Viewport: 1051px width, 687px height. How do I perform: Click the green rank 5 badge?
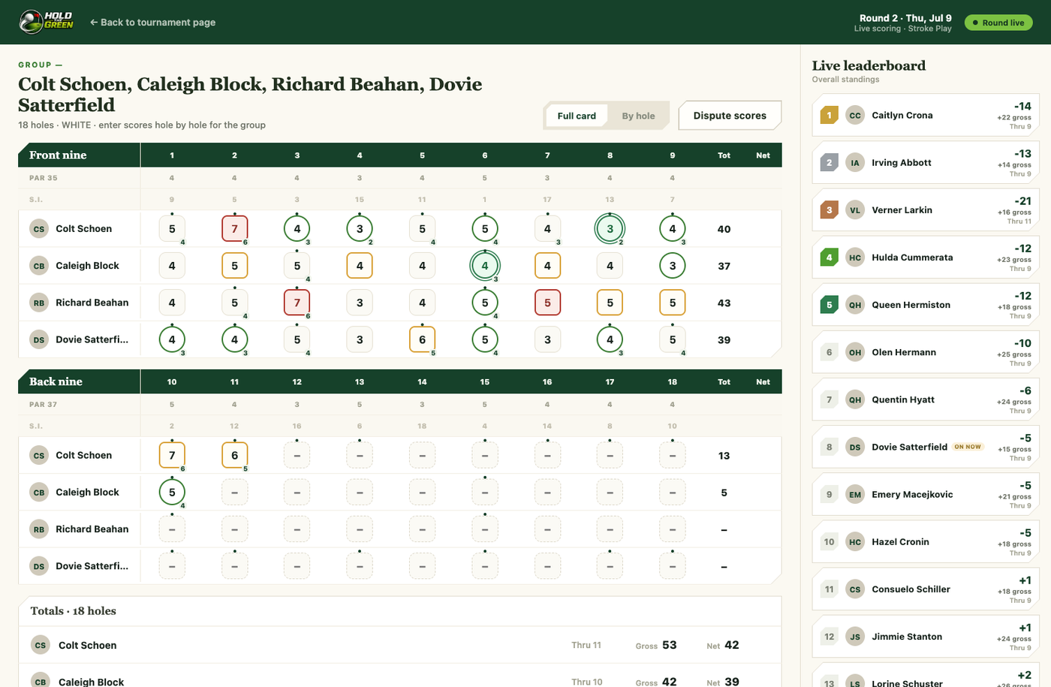click(x=829, y=305)
